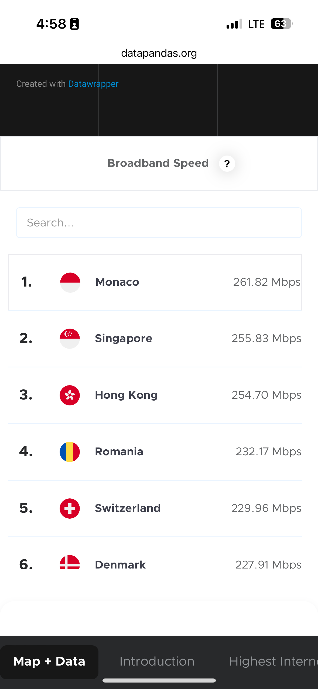Viewport: 318px width, 689px height.
Task: Tap the Romania flag icon
Action: click(x=70, y=452)
